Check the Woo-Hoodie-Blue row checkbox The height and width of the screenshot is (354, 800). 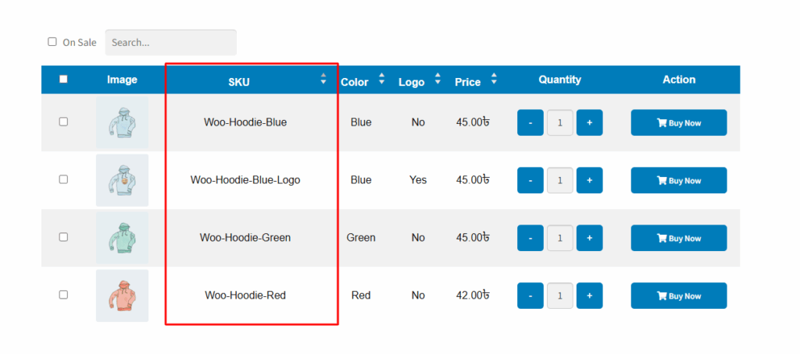(63, 122)
